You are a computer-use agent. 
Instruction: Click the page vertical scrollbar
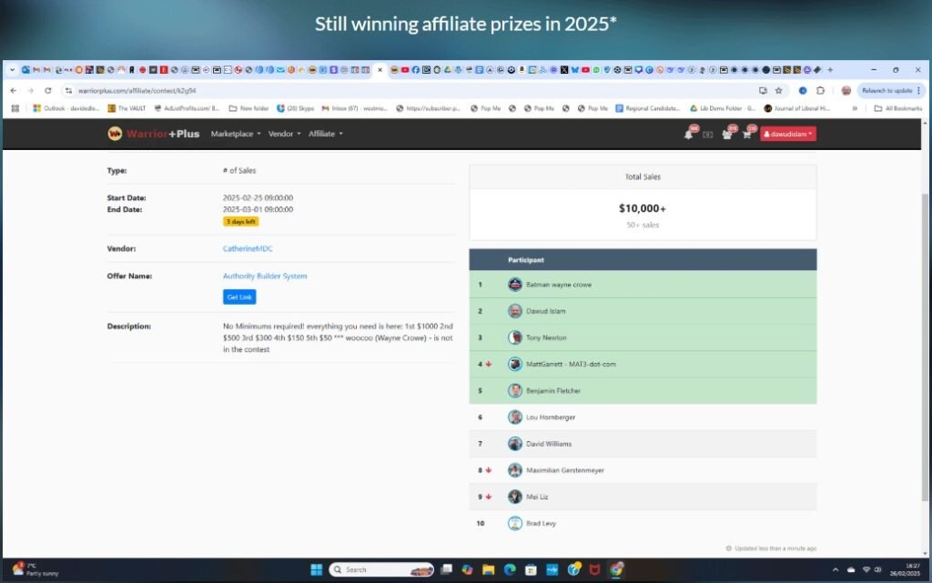(x=925, y=338)
